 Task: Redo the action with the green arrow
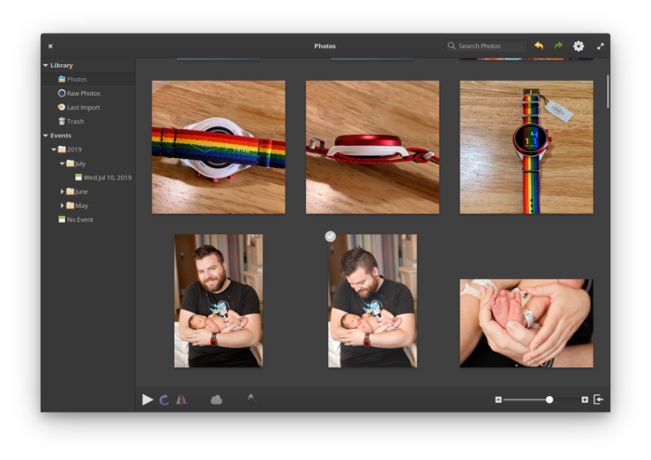[x=558, y=46]
